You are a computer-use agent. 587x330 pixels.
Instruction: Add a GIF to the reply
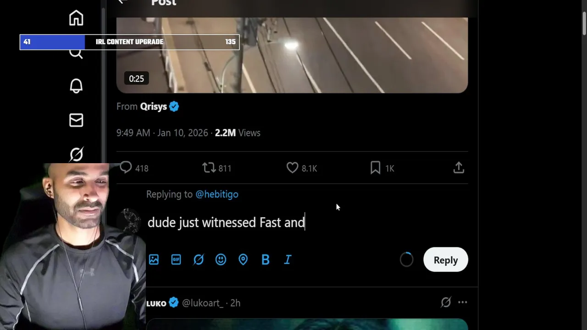[x=176, y=260]
